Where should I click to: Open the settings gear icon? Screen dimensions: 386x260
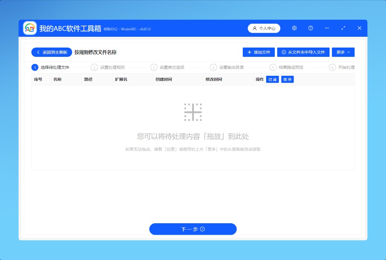pos(294,28)
